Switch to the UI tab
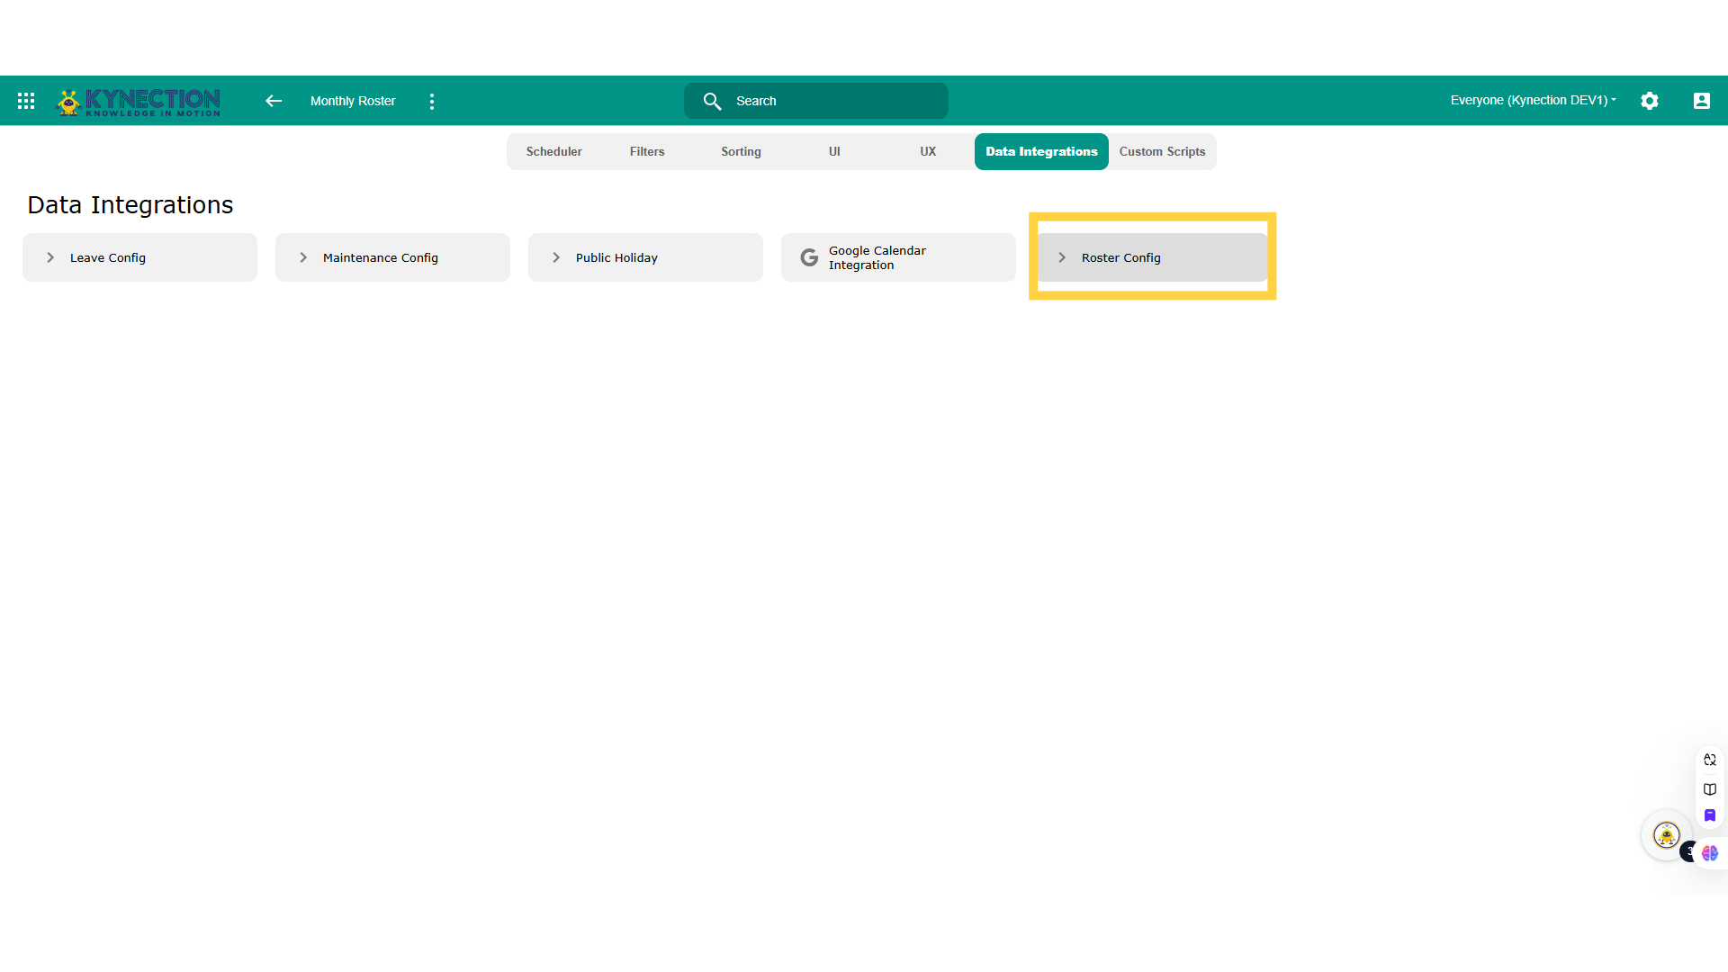Viewport: 1728px width, 972px height. [x=834, y=151]
